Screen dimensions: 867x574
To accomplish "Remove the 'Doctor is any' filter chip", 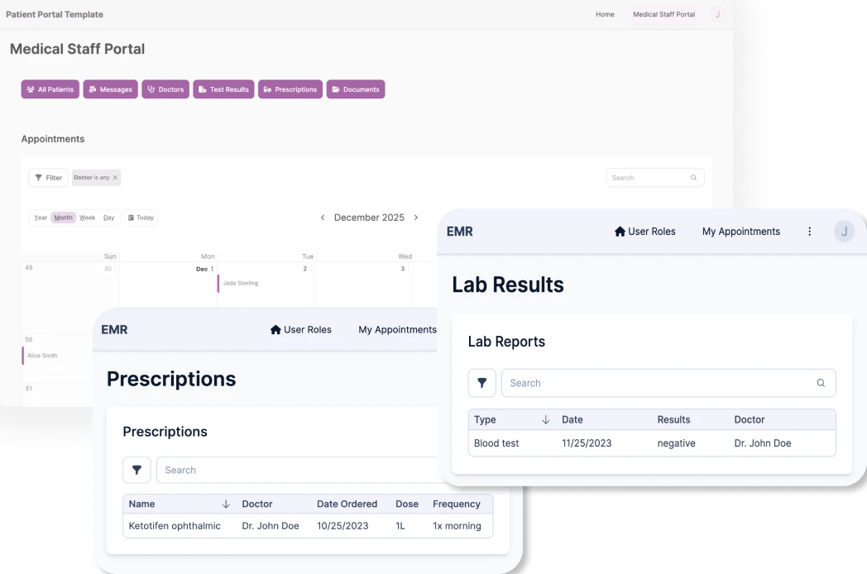I will [115, 178].
